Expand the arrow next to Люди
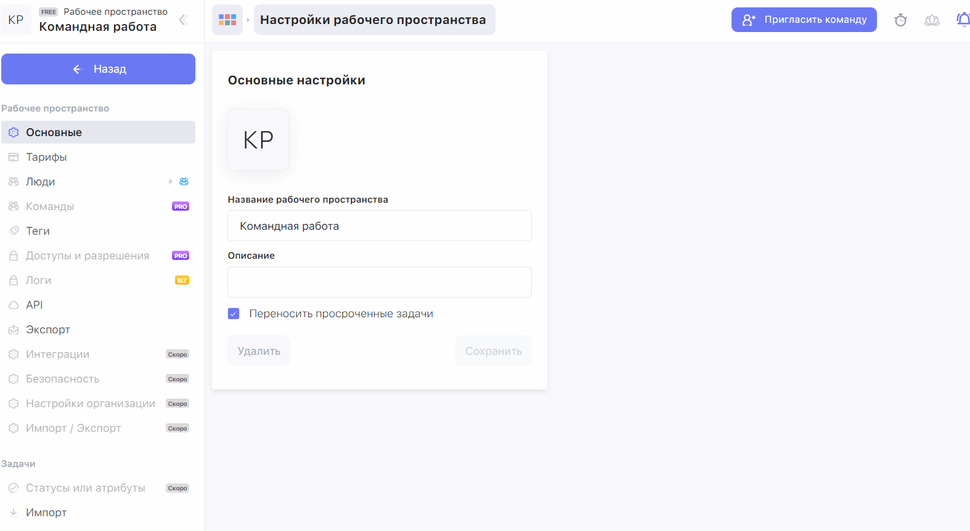 169,182
